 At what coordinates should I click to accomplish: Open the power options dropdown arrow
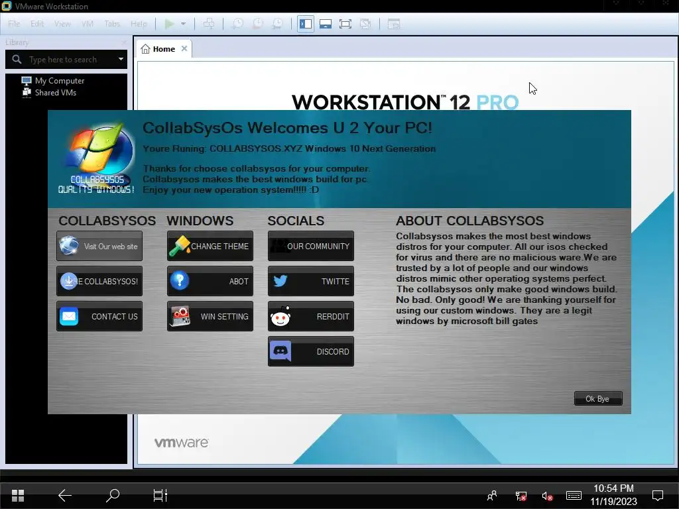click(x=183, y=24)
